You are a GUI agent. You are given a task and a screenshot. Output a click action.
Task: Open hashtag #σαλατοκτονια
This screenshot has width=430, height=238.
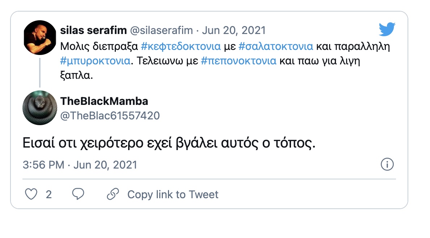point(276,47)
